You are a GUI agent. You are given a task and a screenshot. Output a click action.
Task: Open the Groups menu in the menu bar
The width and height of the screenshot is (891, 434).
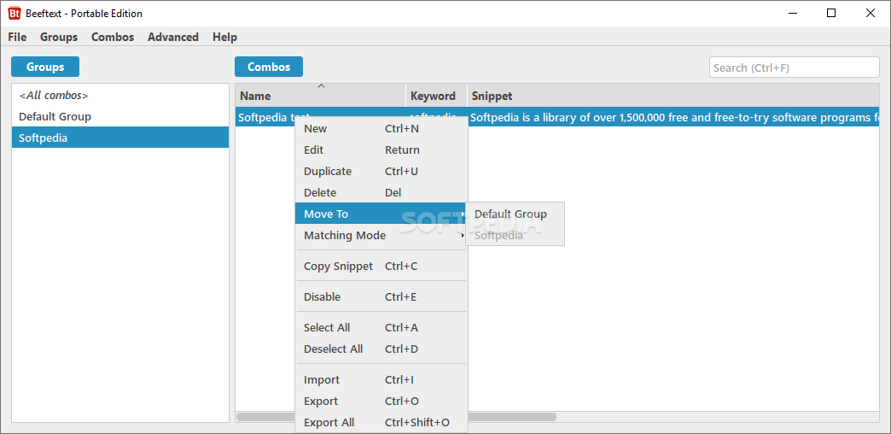(x=59, y=37)
